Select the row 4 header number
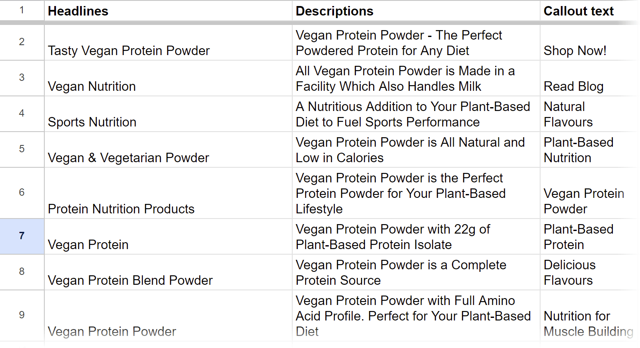 tap(22, 114)
